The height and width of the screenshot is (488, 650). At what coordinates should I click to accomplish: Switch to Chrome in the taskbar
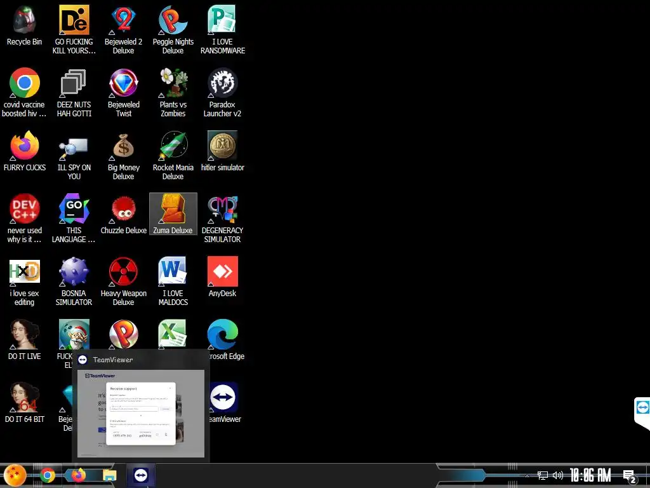pos(47,475)
